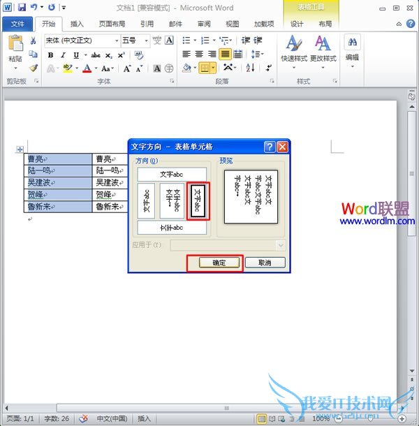
Task: Click the Borders button
Action: tap(205, 68)
